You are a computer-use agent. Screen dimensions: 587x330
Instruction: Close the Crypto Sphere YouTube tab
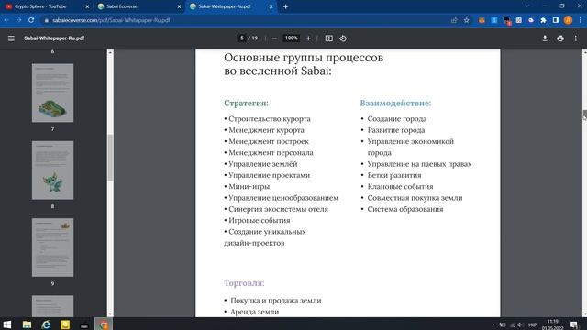pos(87,6)
